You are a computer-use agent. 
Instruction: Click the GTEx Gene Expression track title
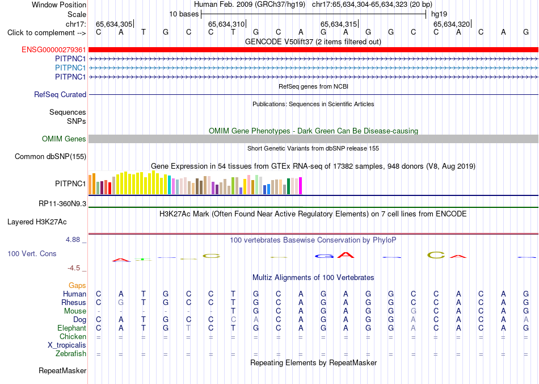313,166
